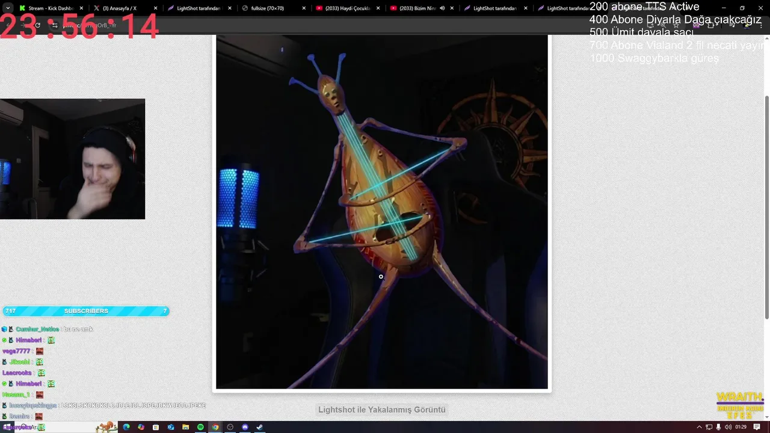Click the webcam overlay feed
The height and width of the screenshot is (433, 770).
point(72,159)
